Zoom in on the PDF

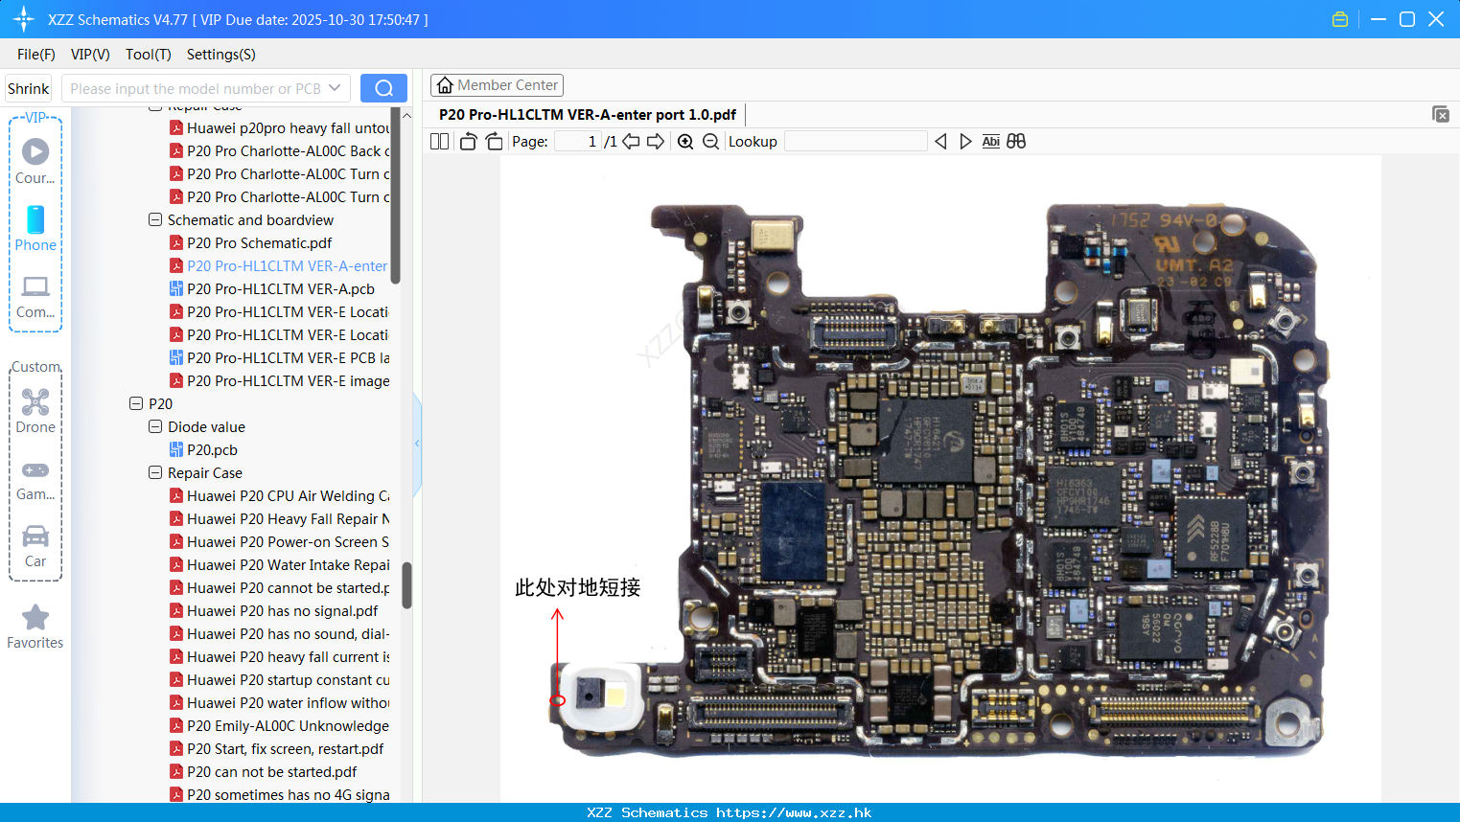coord(685,142)
